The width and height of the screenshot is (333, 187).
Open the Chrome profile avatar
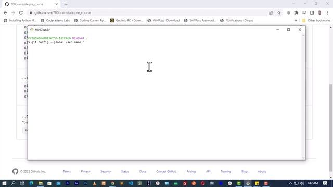pyautogui.click(x=319, y=12)
